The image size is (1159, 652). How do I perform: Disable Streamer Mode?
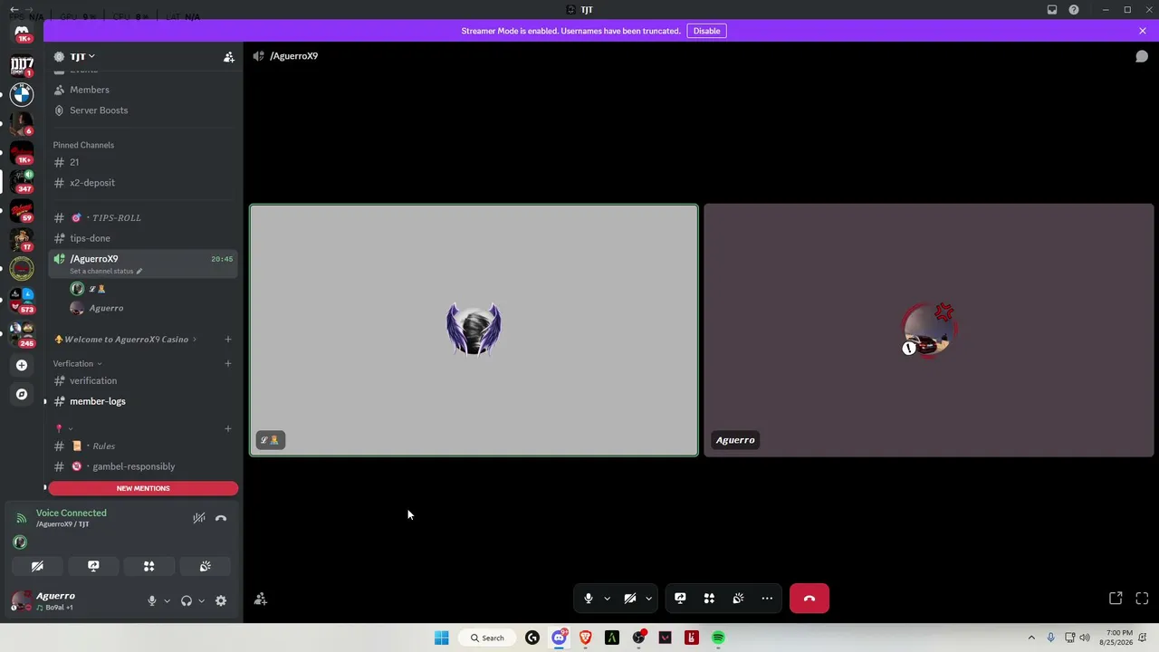706,31
